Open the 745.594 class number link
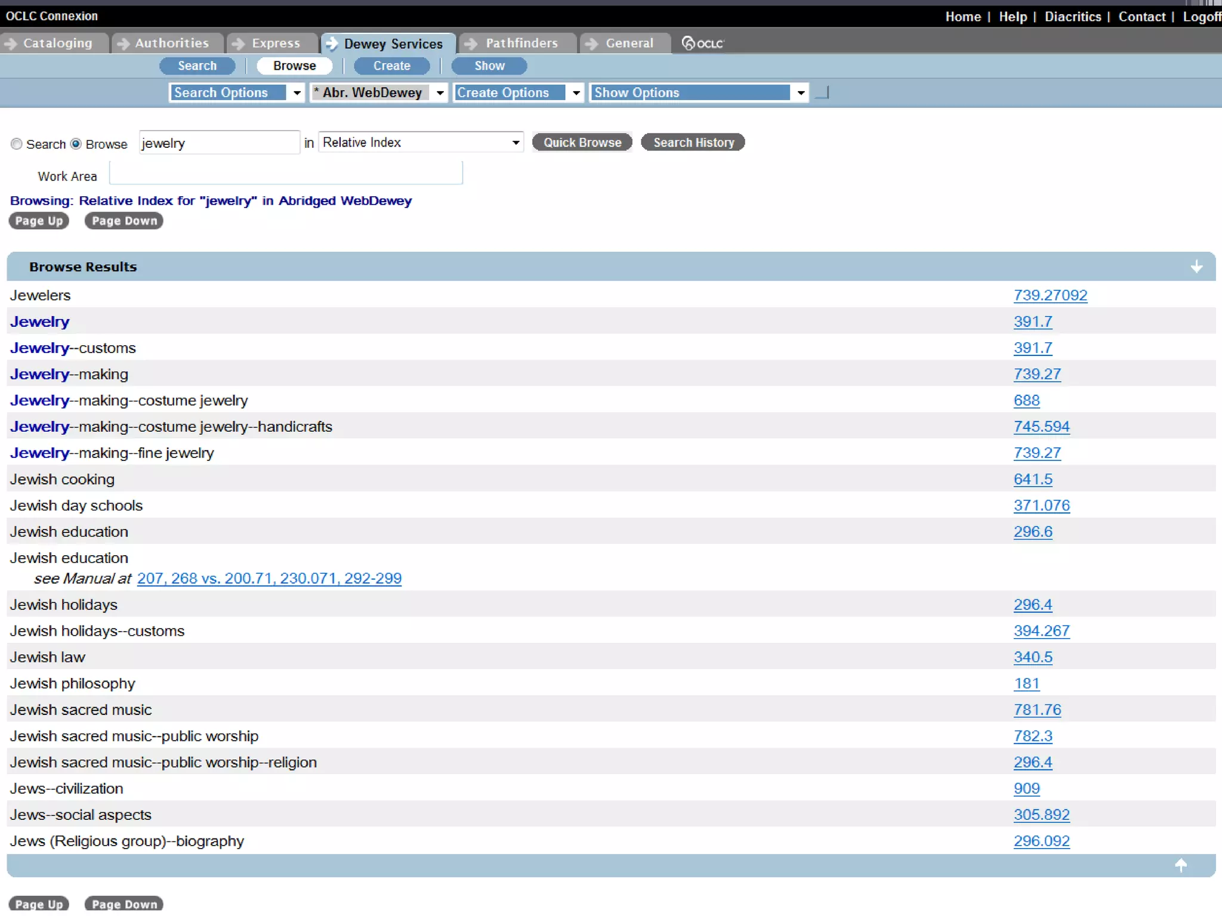 click(x=1041, y=426)
